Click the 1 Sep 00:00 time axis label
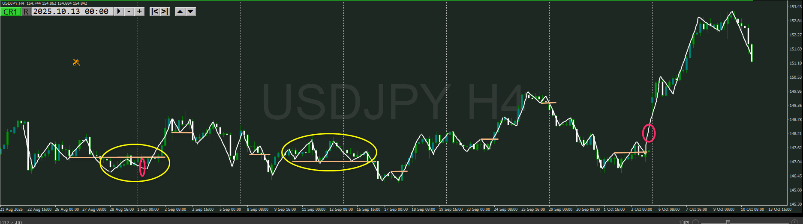Screen dimensions: 803x224 [x=148, y=209]
